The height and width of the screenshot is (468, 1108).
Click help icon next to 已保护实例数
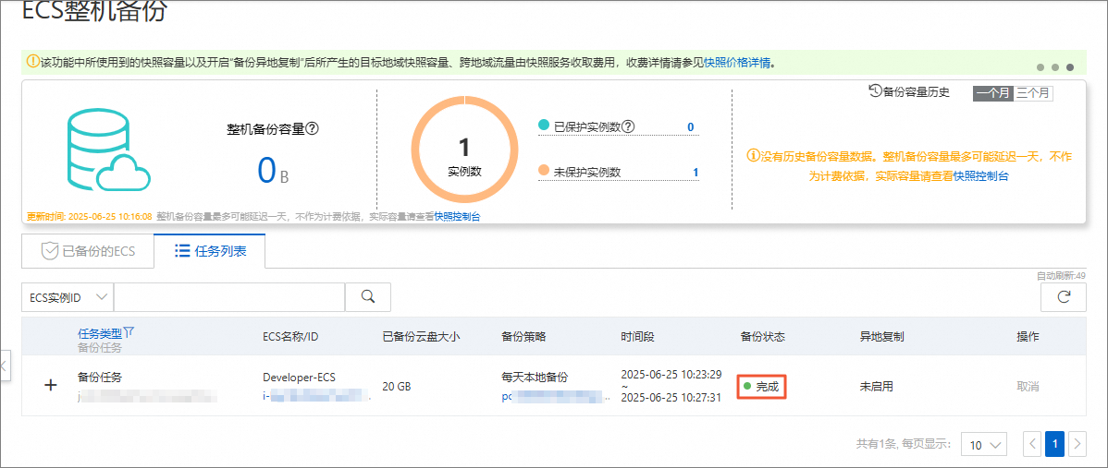tap(628, 126)
